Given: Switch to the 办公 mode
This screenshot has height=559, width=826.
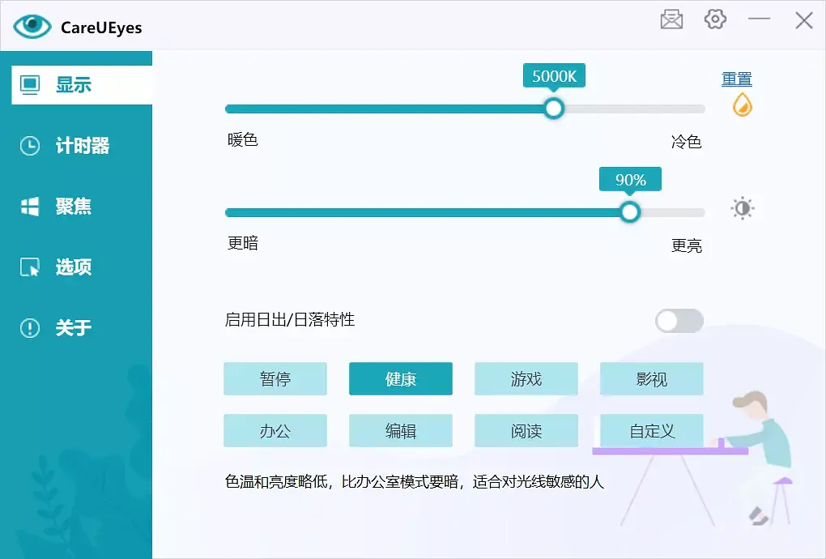Looking at the screenshot, I should tap(275, 431).
